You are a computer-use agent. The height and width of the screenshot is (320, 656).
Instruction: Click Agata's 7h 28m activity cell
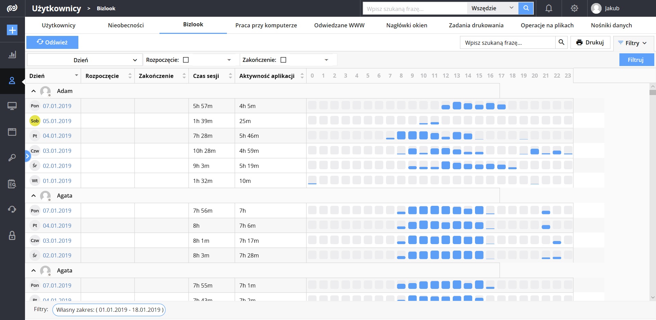270,255
